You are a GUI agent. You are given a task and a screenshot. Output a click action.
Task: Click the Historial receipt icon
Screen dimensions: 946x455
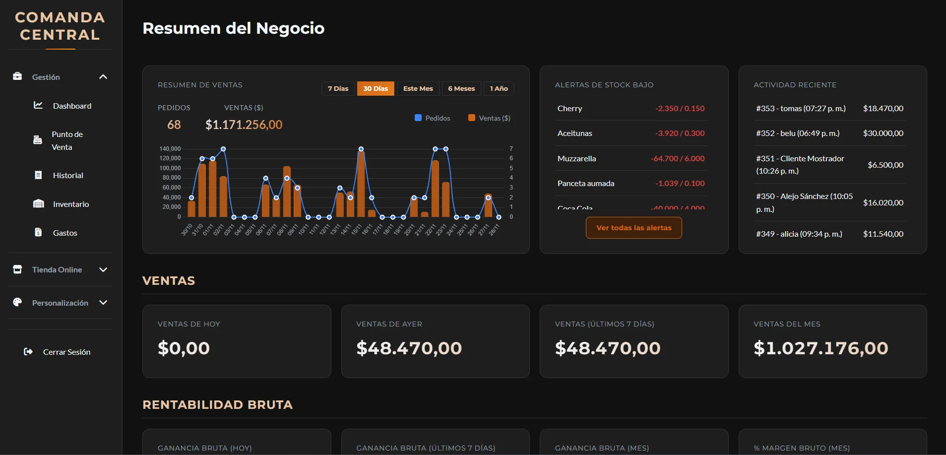[38, 175]
